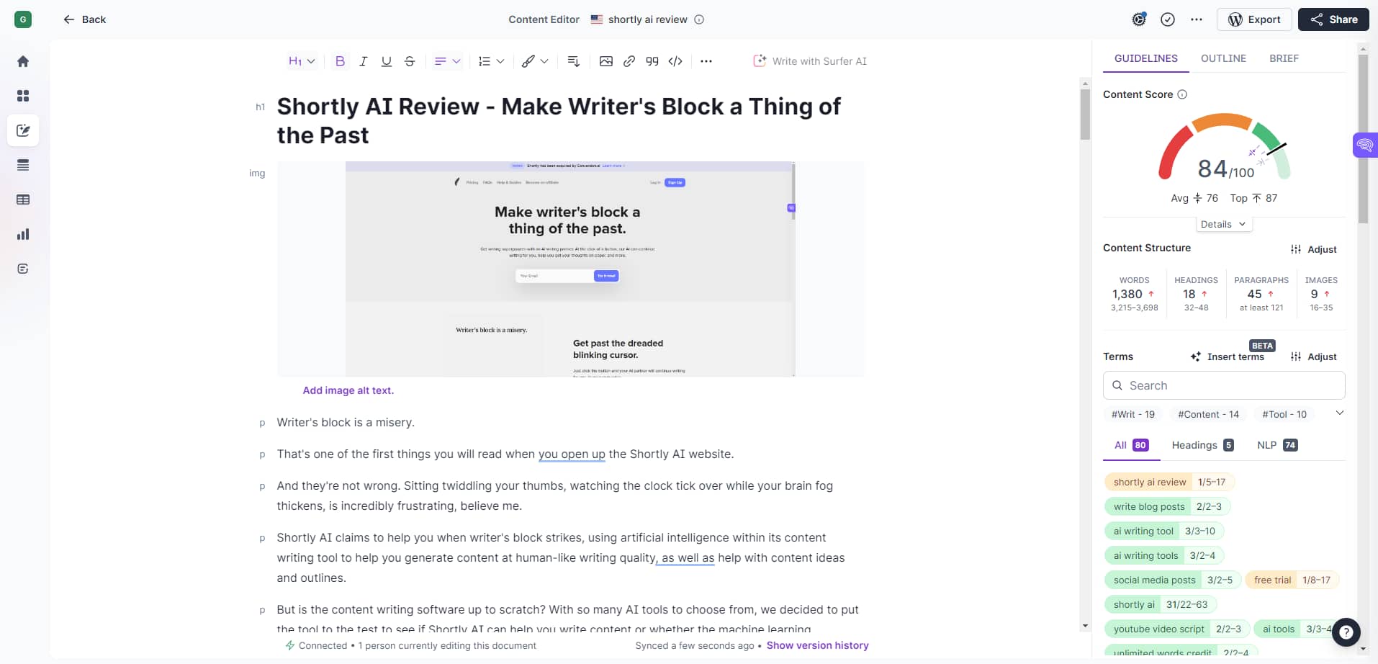
Task: Insert a link using chain icon
Action: [629, 61]
